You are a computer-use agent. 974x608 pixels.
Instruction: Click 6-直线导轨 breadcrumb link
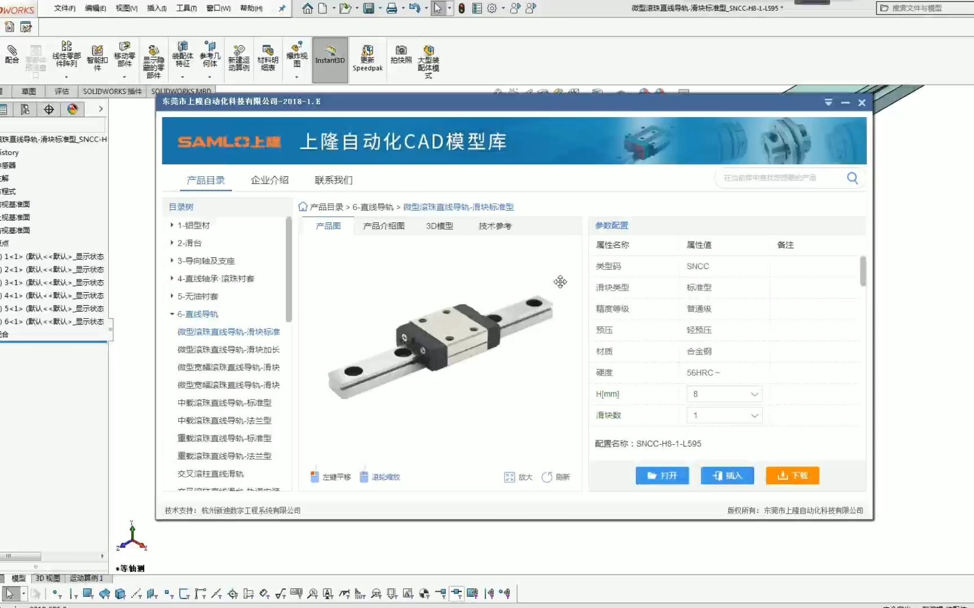(373, 207)
